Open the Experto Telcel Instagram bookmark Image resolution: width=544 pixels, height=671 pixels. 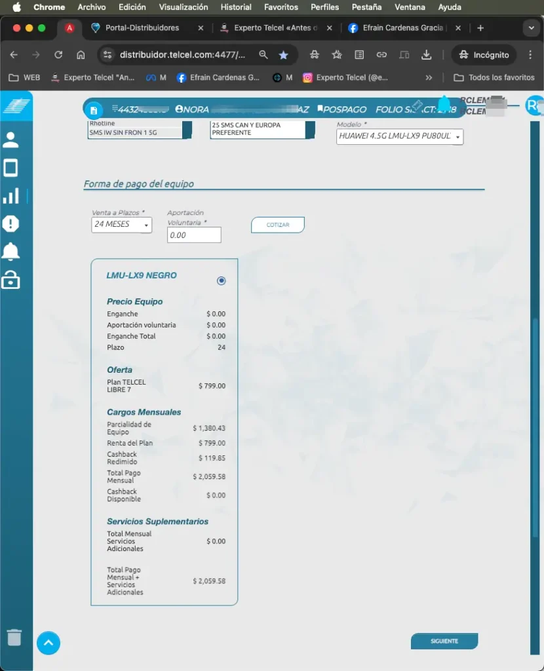345,77
